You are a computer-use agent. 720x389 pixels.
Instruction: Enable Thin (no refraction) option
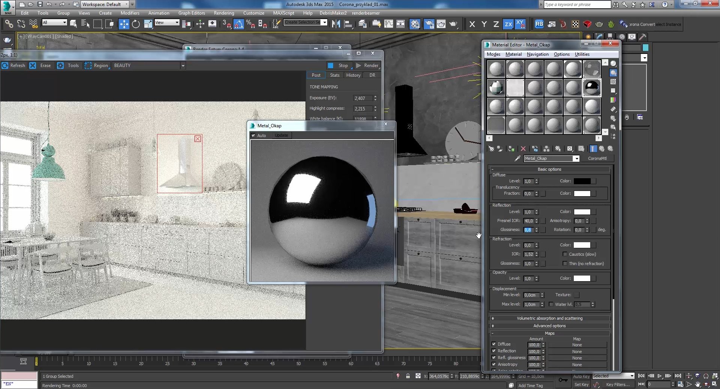tap(565, 264)
